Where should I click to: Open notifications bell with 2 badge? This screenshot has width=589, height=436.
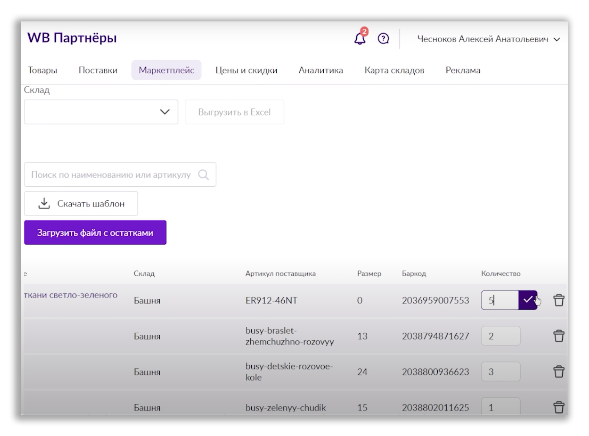pyautogui.click(x=360, y=38)
